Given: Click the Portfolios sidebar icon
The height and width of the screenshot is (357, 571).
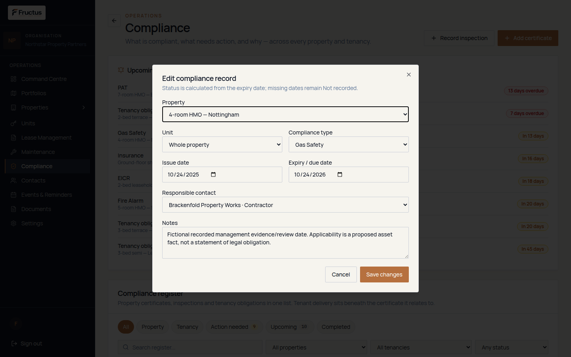Looking at the screenshot, I should tap(13, 93).
